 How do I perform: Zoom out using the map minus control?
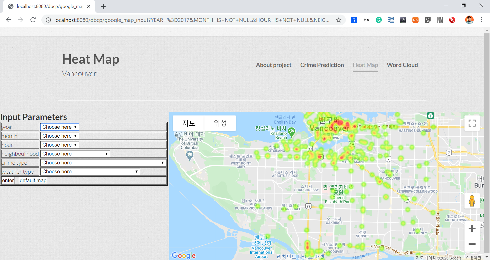click(472, 244)
